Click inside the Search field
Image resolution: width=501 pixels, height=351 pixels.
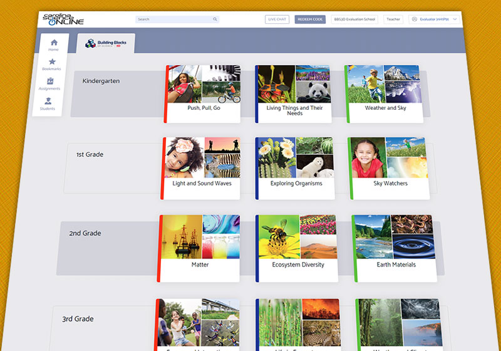174,19
